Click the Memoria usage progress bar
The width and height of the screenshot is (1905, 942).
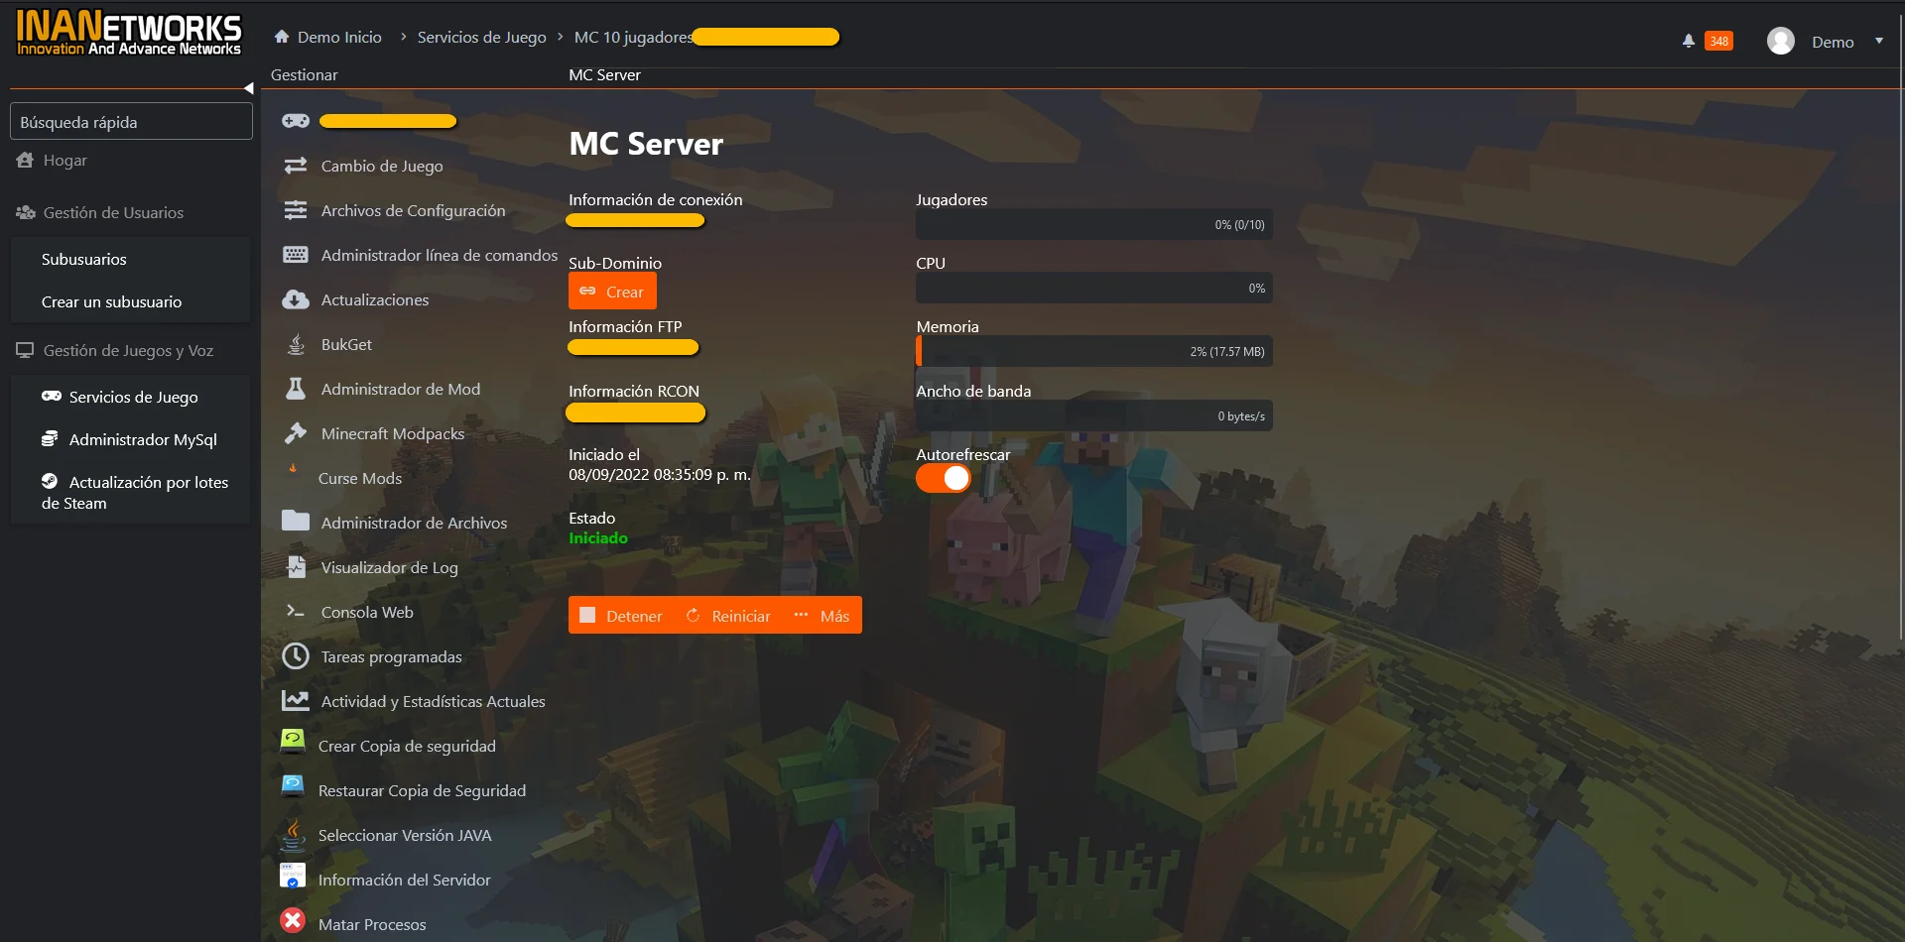pos(1093,351)
